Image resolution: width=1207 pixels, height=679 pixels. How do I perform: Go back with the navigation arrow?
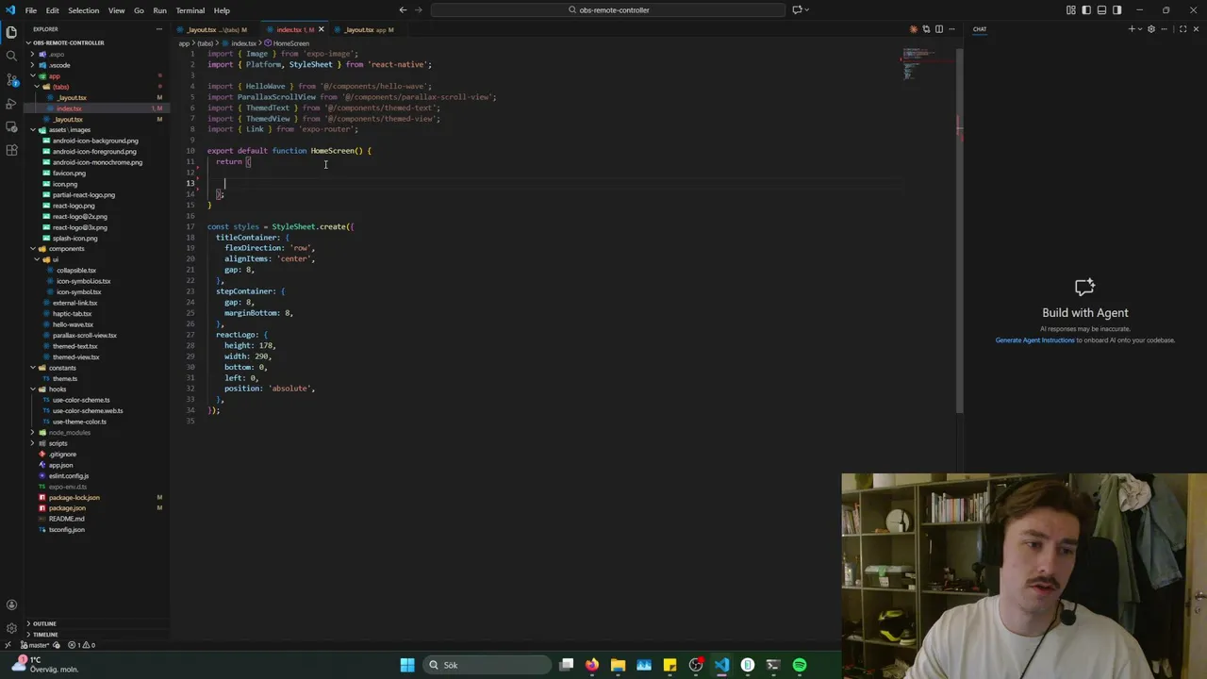coord(403,10)
